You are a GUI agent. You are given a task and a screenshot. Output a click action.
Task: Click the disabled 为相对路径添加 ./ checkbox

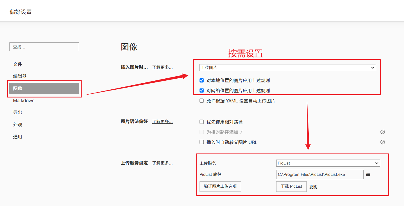[202, 132]
